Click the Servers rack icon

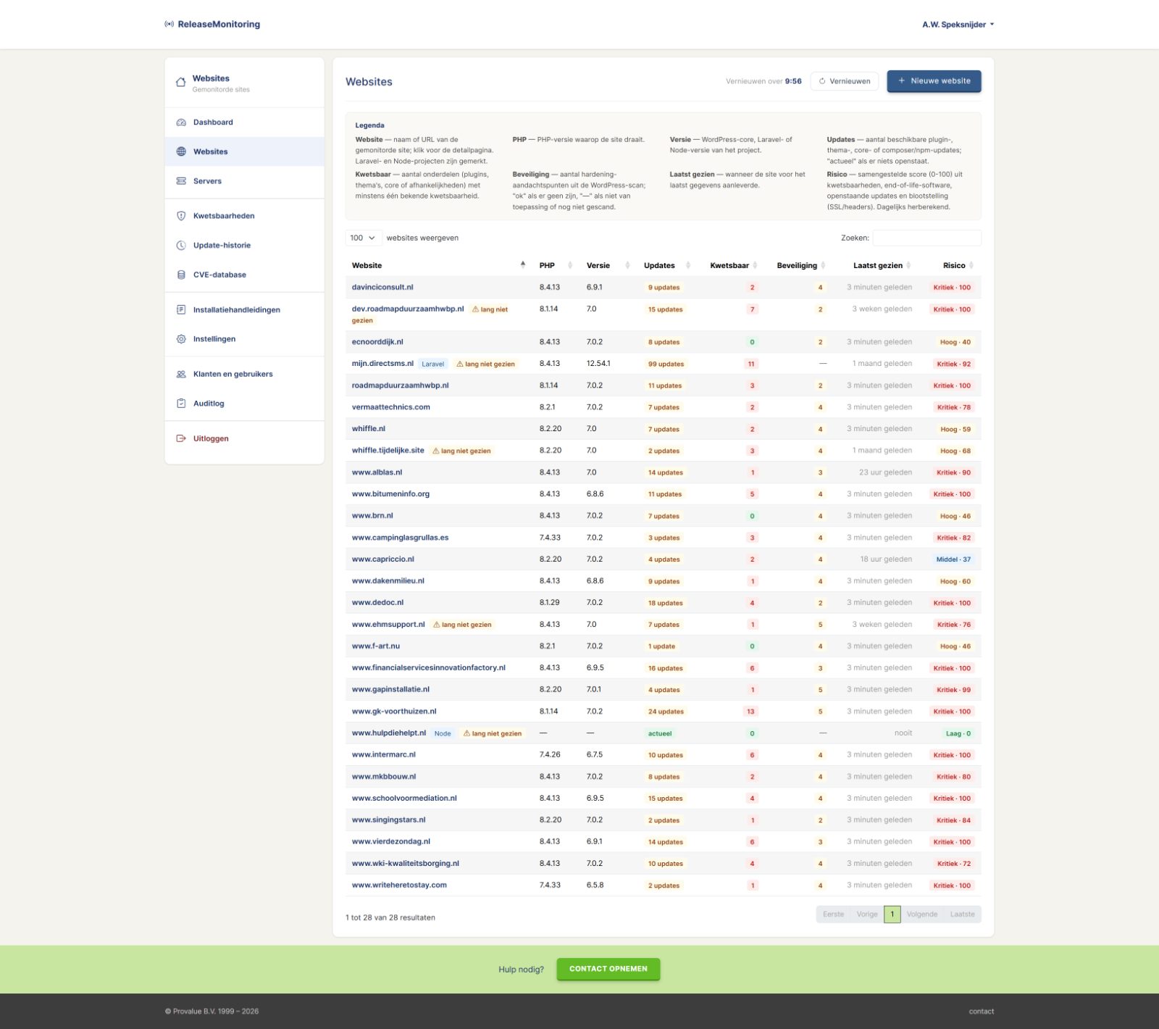[x=181, y=181]
